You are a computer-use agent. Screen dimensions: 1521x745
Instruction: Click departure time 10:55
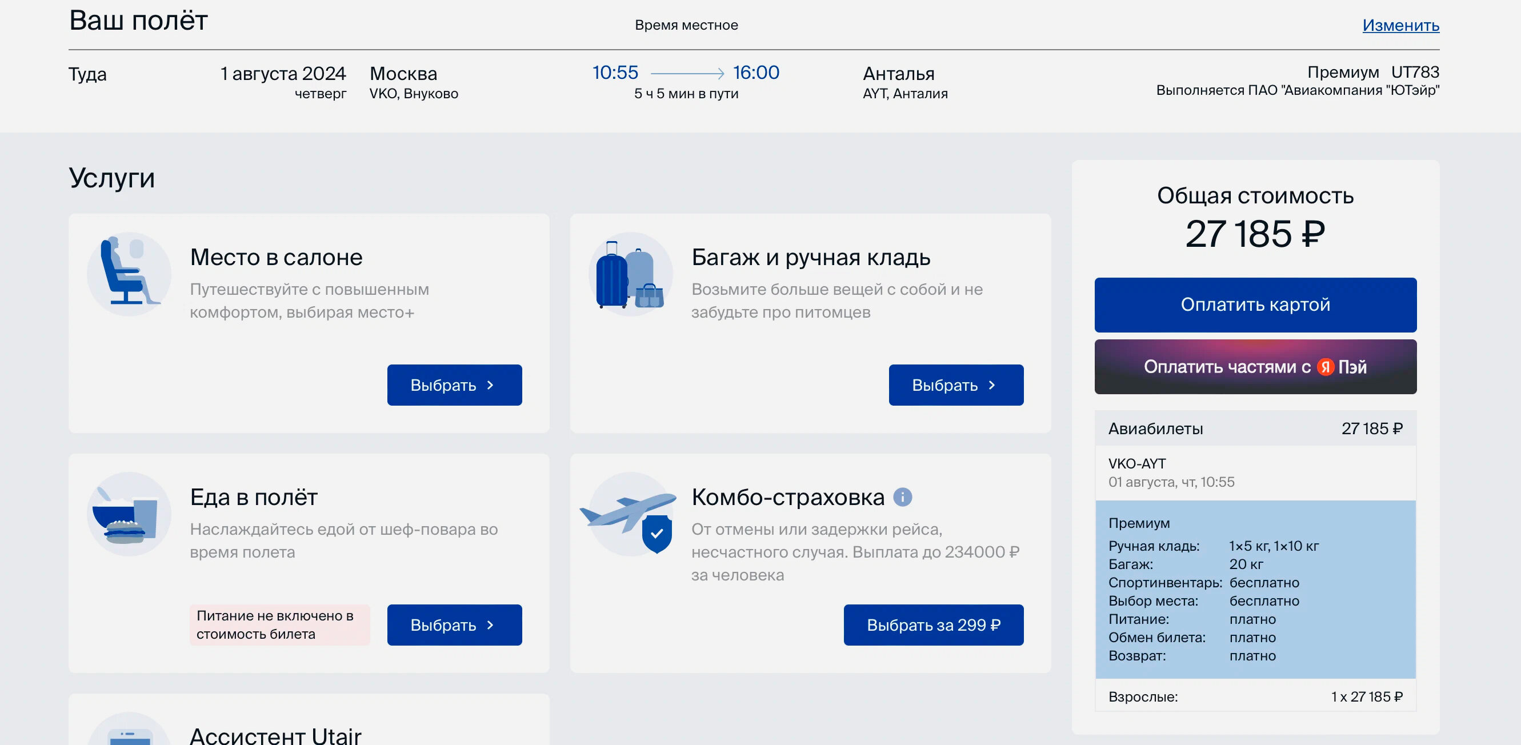click(x=615, y=73)
